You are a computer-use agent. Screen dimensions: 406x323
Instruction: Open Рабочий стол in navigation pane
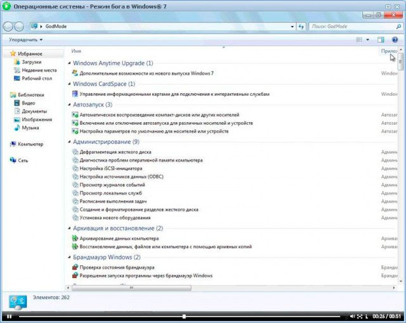pyautogui.click(x=37, y=79)
